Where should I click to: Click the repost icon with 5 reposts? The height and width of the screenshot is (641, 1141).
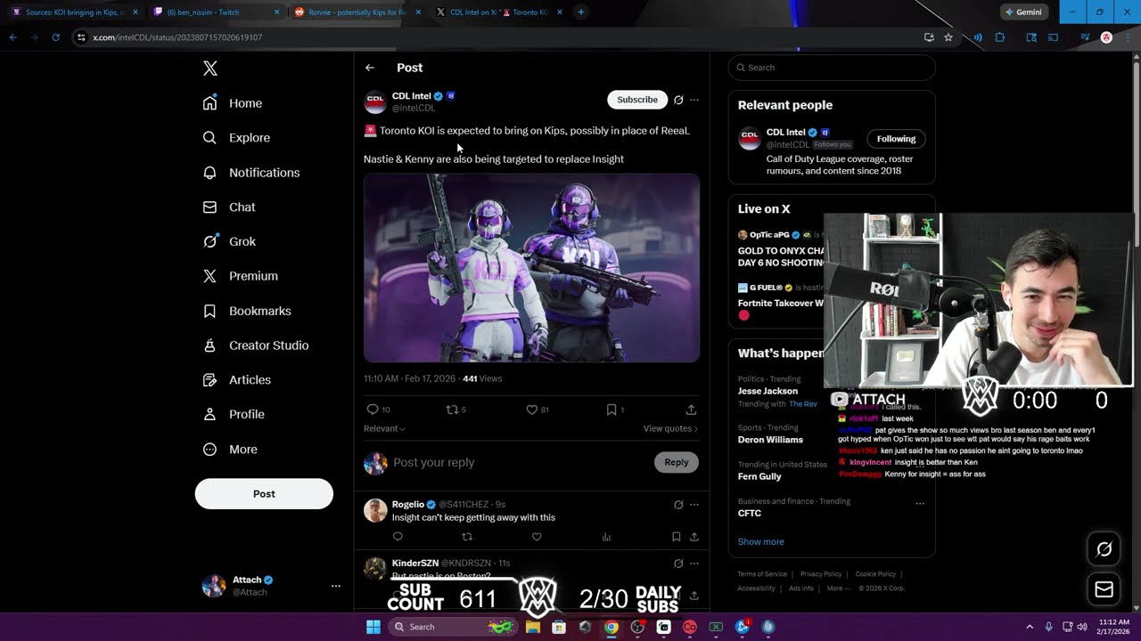pos(452,410)
